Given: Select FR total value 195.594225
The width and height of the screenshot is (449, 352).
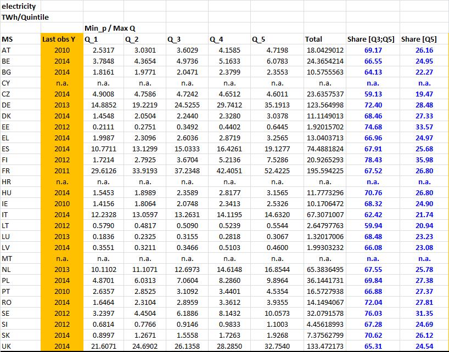Looking at the screenshot, I should tap(324, 171).
